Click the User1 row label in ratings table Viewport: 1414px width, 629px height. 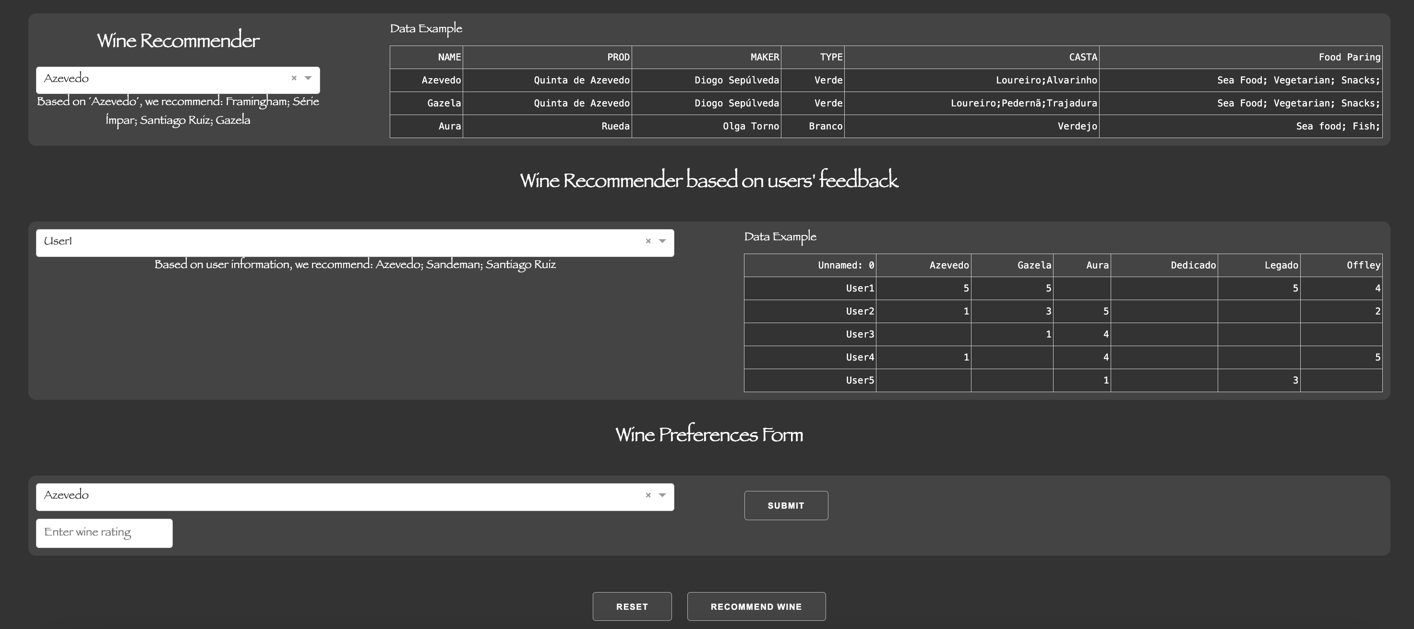(x=810, y=289)
